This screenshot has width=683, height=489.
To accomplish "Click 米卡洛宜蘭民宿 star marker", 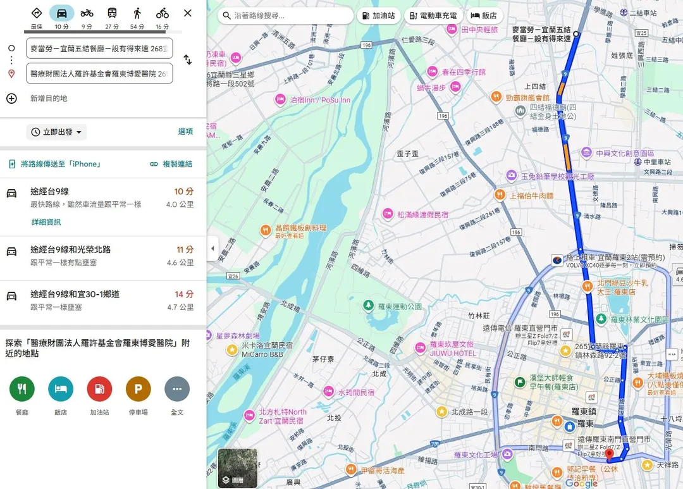I will click(x=232, y=350).
